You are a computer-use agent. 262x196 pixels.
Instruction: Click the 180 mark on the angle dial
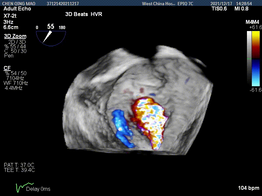point(62,27)
